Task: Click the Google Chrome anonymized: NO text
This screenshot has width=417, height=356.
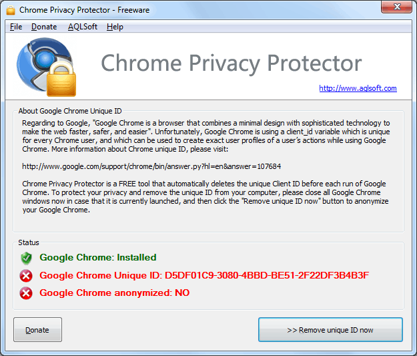Action: click(x=114, y=293)
